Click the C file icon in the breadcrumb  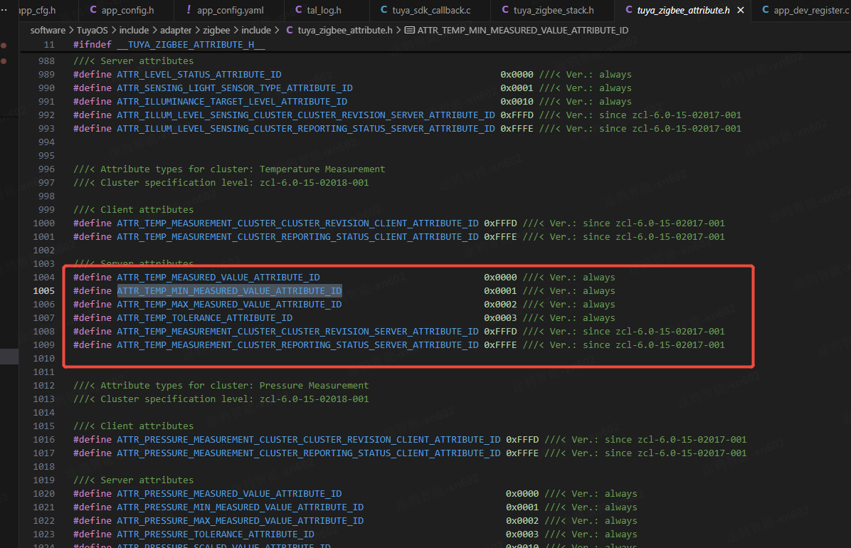tap(290, 31)
